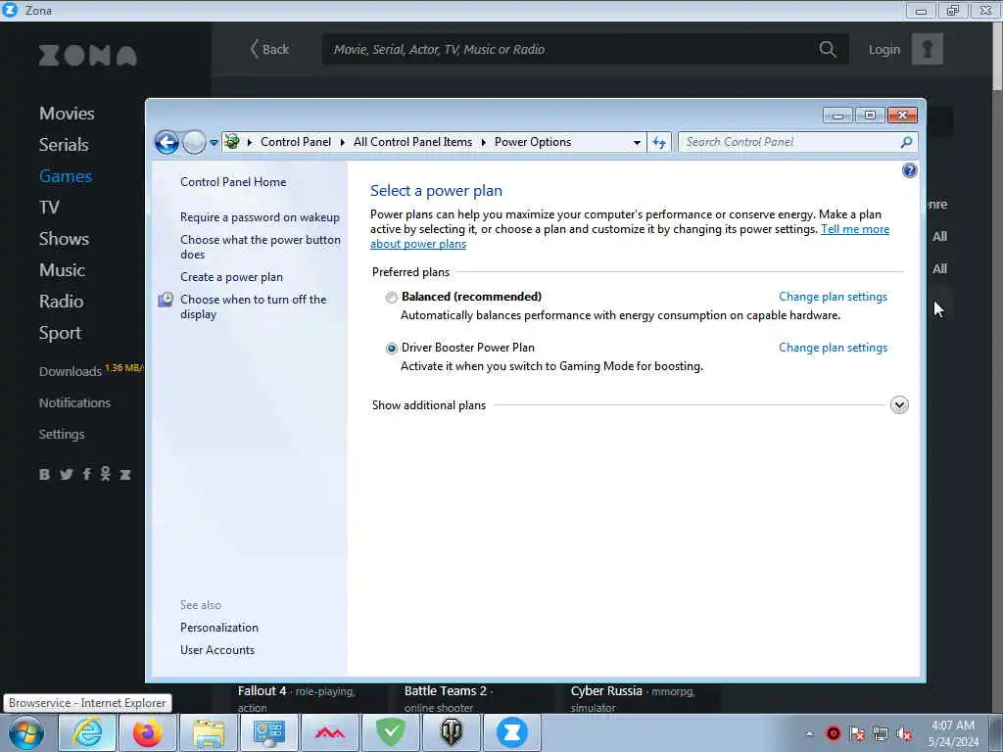The image size is (1003, 752).
Task: Click Control Panel breadcrumb in address bar
Action: point(296,142)
